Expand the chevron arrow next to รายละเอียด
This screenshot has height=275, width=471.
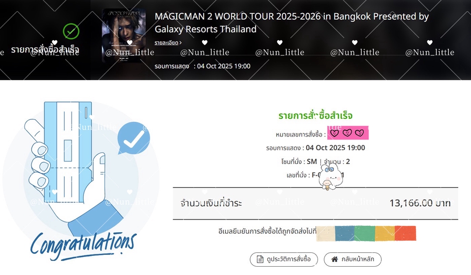pos(180,43)
